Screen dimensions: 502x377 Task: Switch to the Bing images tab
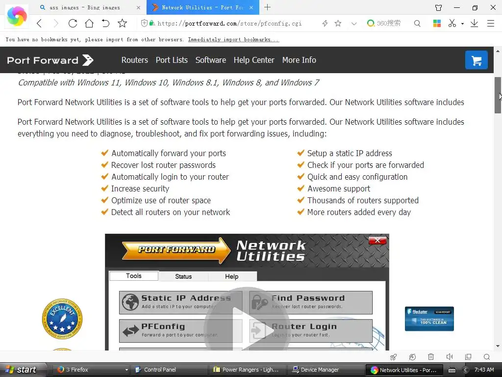click(x=85, y=7)
